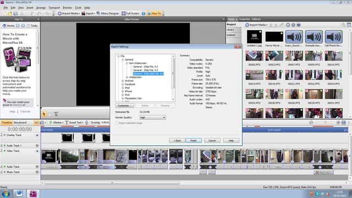Open the Render Quality dropdown

(x=153, y=117)
